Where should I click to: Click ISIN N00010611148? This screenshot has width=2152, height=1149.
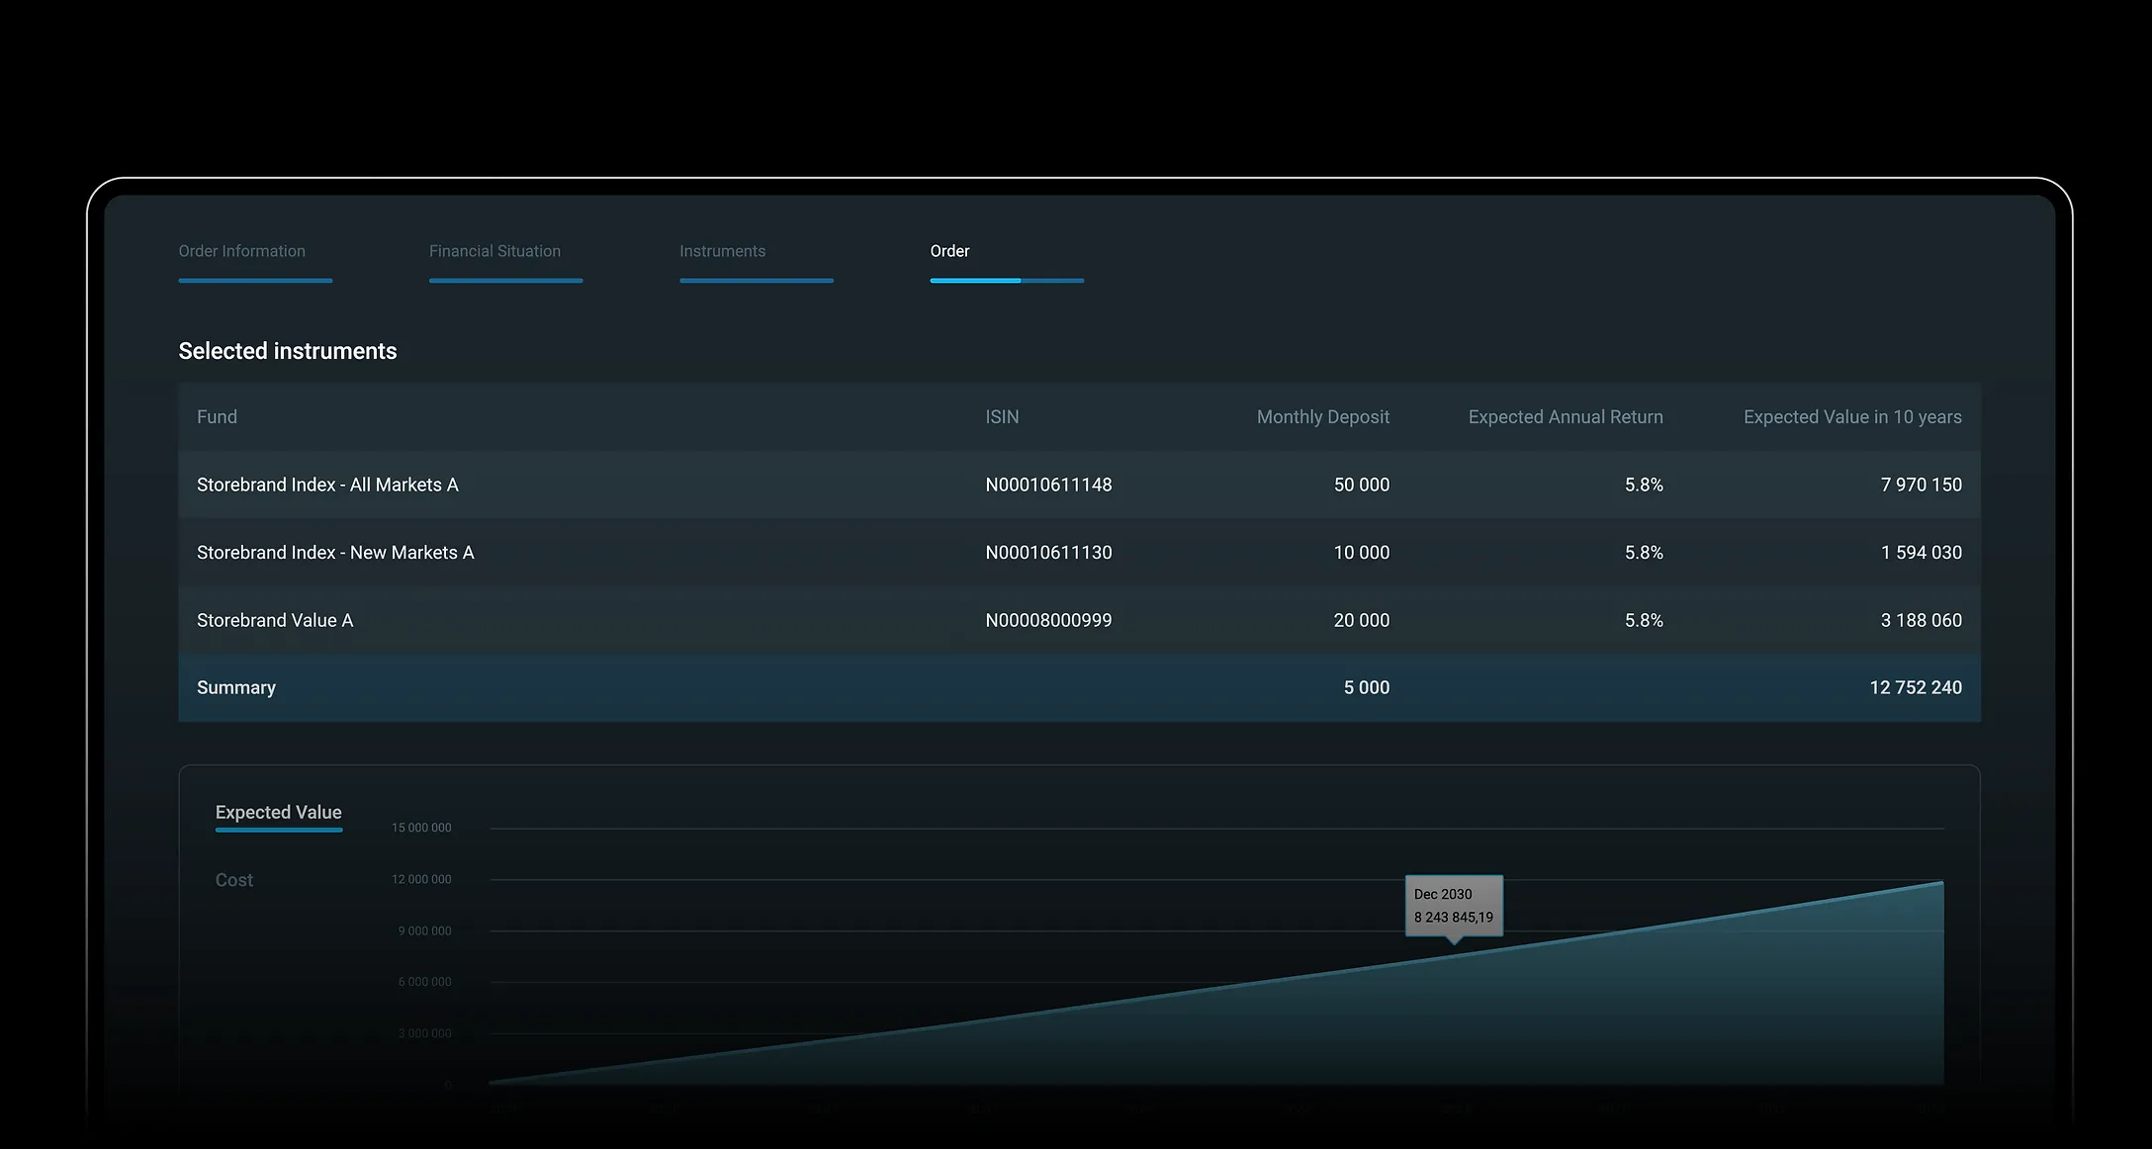point(1048,485)
